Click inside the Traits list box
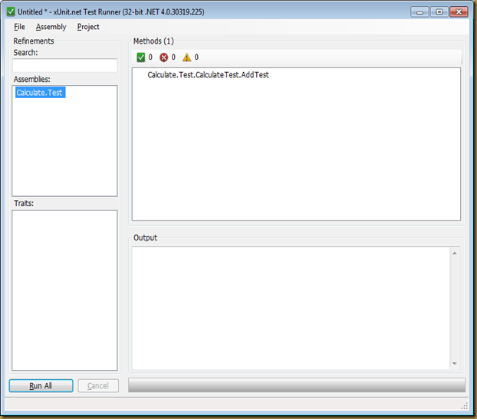Image resolution: width=477 pixels, height=419 pixels. point(64,290)
